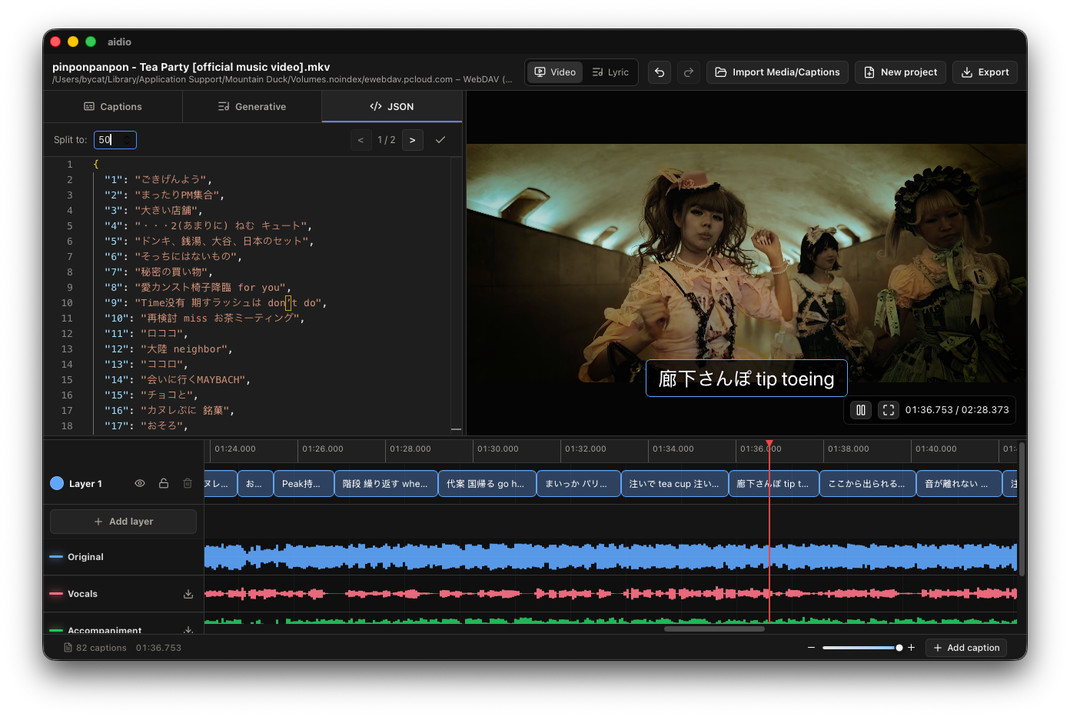Viewport: 1070px width, 717px height.
Task: Enter fullscreen video mode
Action: coord(889,410)
